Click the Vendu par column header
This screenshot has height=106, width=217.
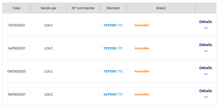click(x=49, y=8)
